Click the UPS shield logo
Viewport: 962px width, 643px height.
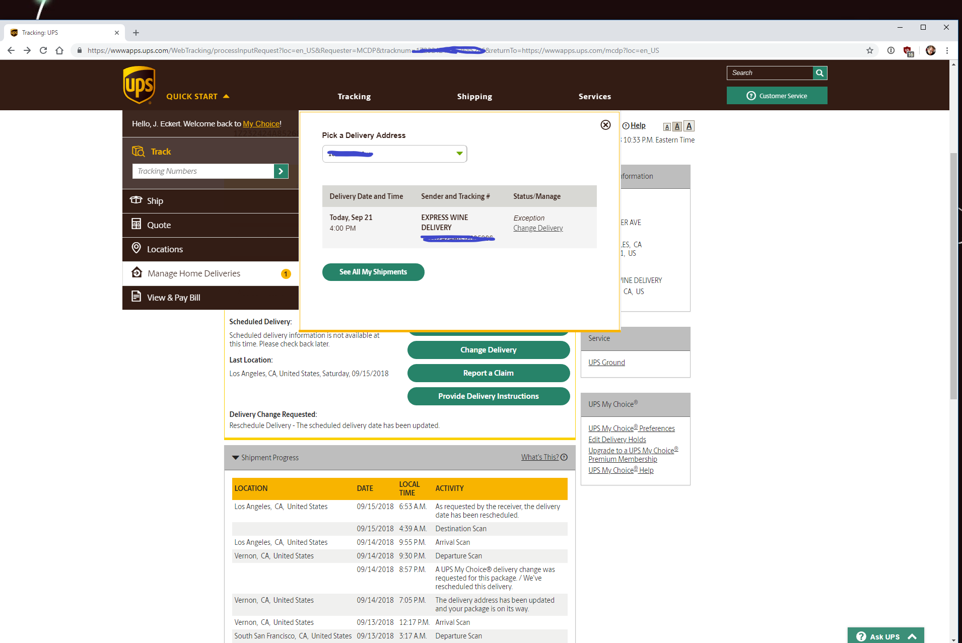pyautogui.click(x=139, y=85)
